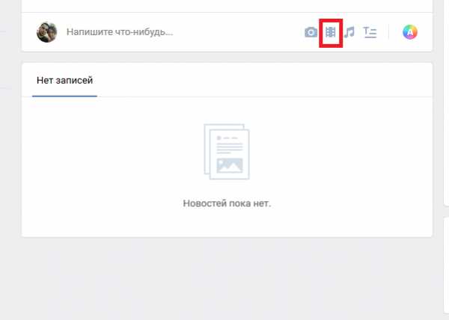Viewport: 449px width, 320px height.
Task: Open the colorful poster A icon
Action: click(x=410, y=32)
